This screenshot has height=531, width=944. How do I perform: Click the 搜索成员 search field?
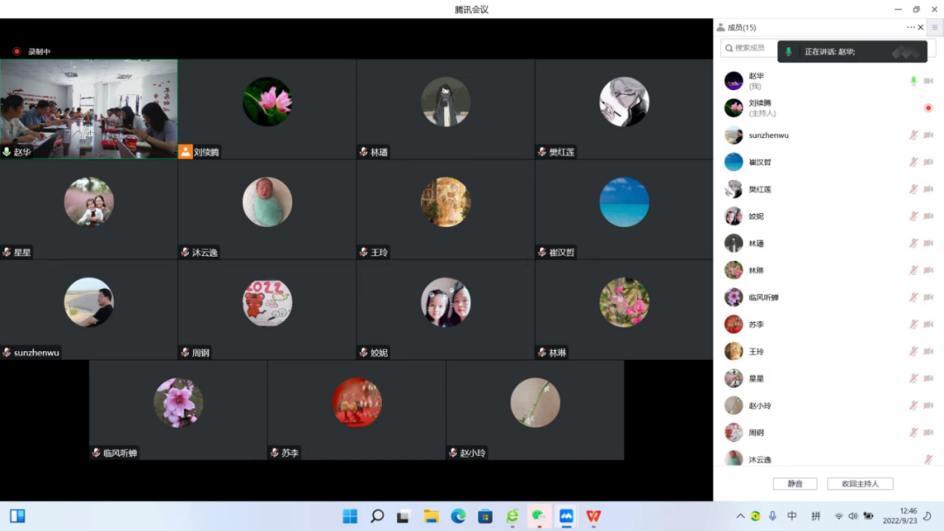click(749, 48)
